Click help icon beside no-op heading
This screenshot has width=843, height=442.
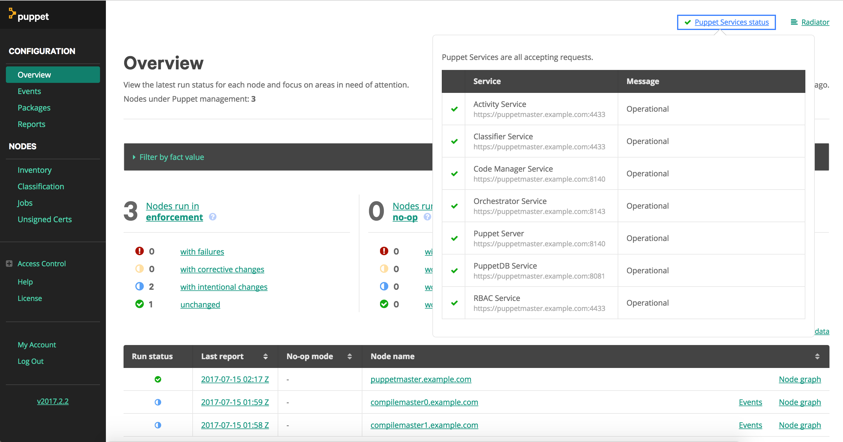[427, 217]
